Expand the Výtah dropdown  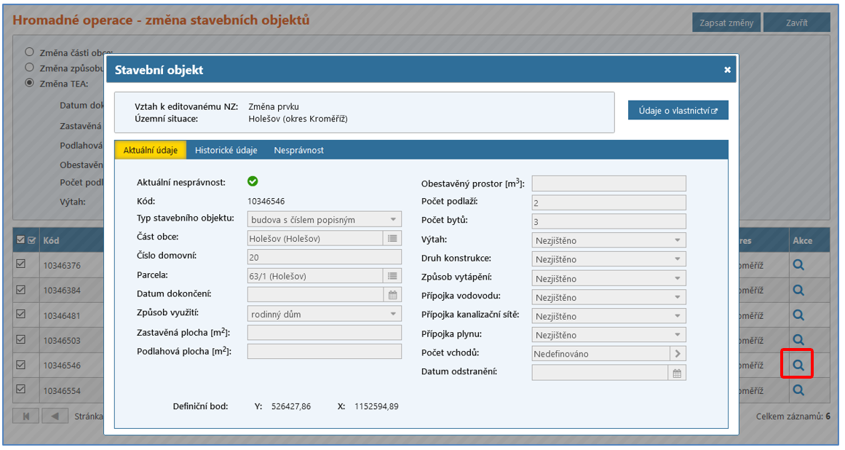[x=608, y=240]
